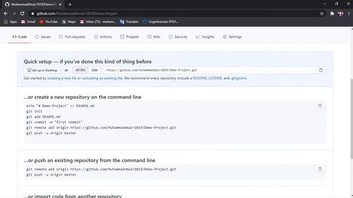Close the Demo-Project browser tab
Viewport: 353px width, 198px height.
[60, 4]
